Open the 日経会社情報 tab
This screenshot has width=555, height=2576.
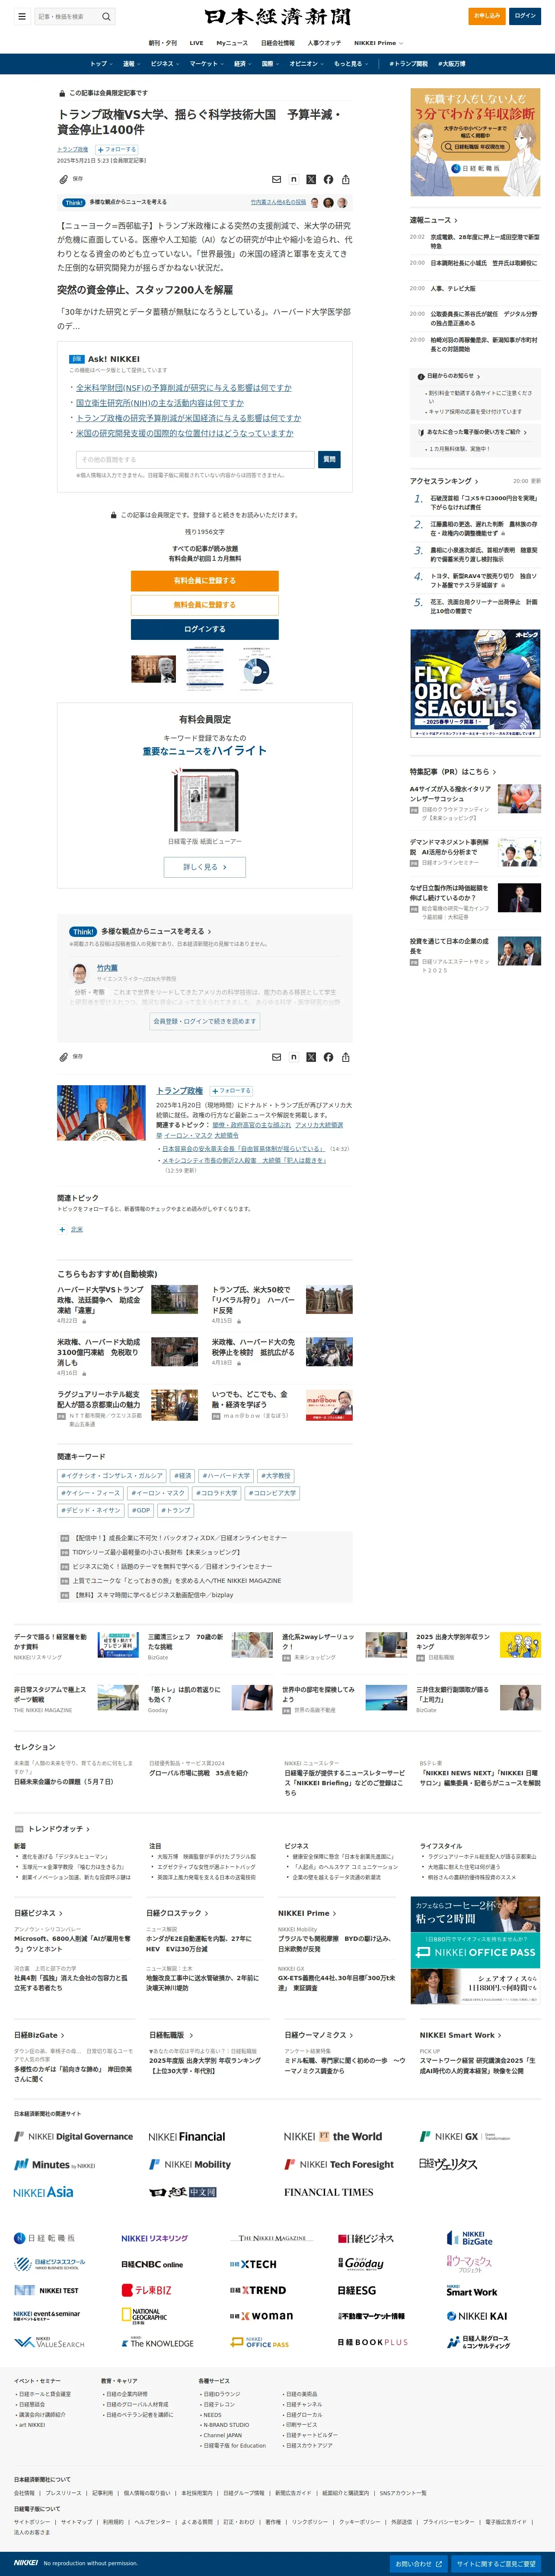[x=278, y=43]
